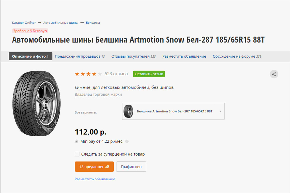The height and width of the screenshot is (193, 290).
Task: Click the fifth empty rating star
Action: pyautogui.click(x=100, y=74)
